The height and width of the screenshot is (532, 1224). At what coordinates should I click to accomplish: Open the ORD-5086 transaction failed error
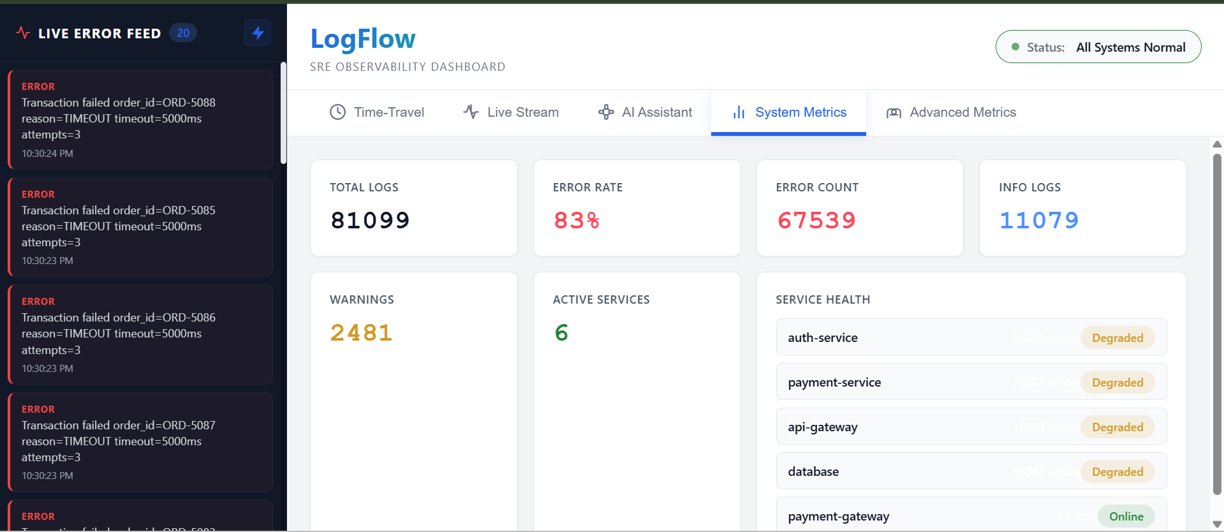(140, 334)
